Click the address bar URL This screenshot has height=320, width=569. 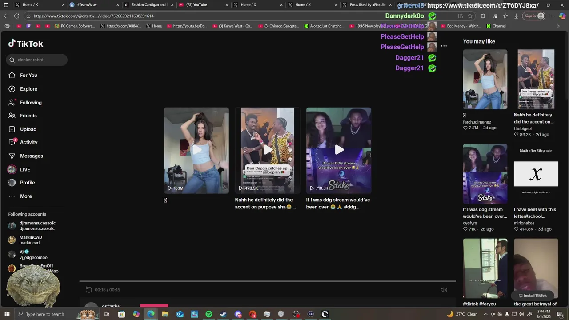pos(94,16)
